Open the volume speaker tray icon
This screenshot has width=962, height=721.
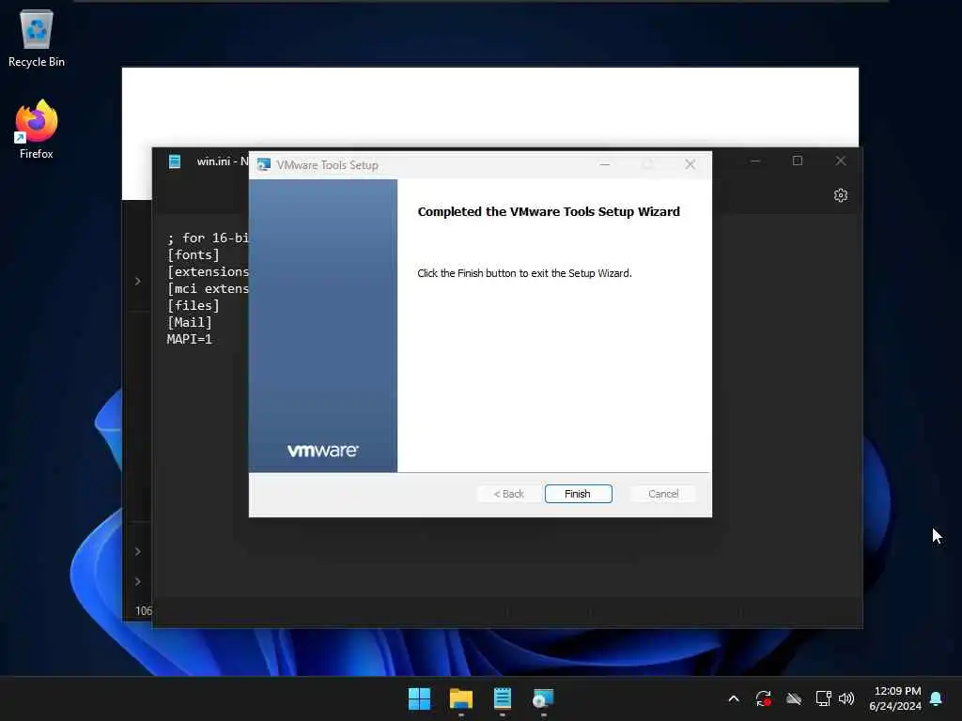tap(846, 698)
